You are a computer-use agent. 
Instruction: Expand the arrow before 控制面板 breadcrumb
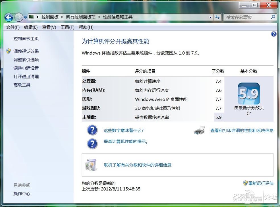coord(38,17)
